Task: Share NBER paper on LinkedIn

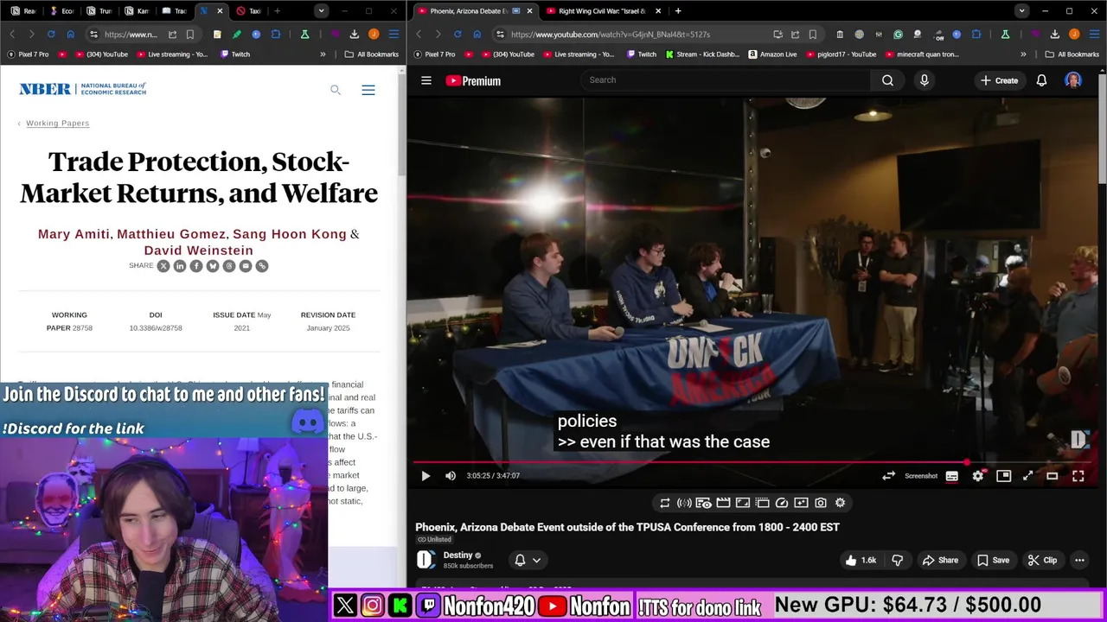Action: pyautogui.click(x=180, y=266)
